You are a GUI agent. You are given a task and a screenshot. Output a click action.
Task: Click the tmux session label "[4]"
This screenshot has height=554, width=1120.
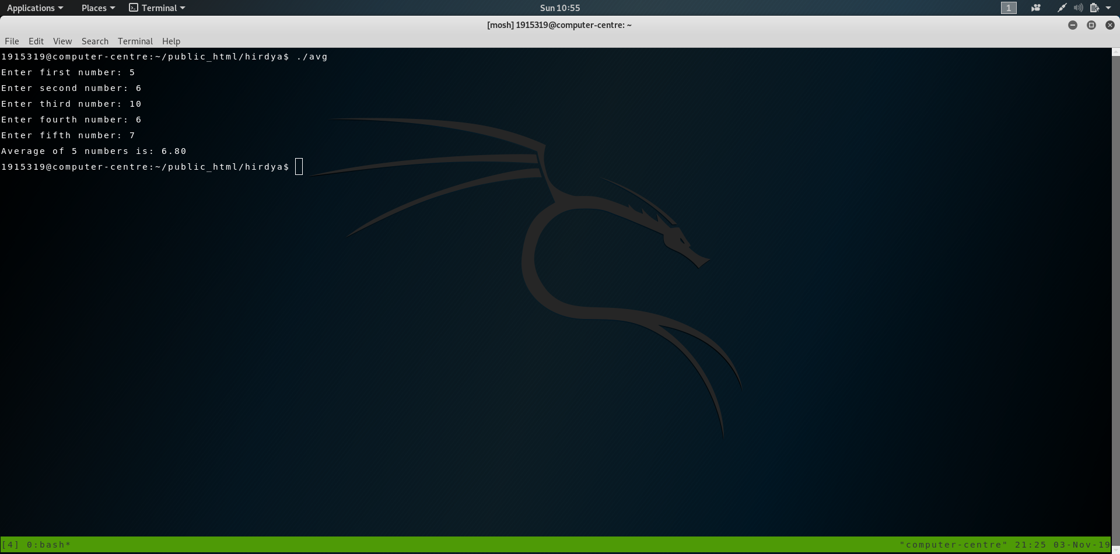click(10, 545)
